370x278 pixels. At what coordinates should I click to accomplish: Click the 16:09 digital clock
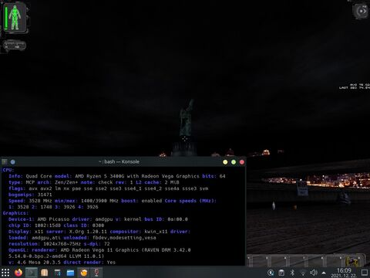(x=344, y=270)
